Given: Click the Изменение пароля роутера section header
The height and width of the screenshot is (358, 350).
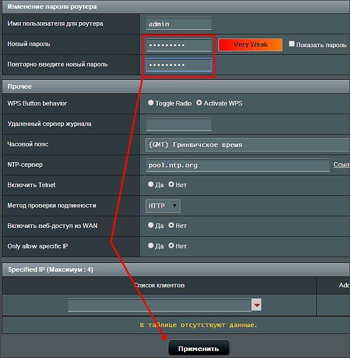Looking at the screenshot, I should point(176,6).
